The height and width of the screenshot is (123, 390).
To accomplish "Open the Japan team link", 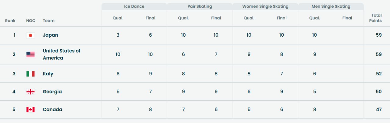I will [50, 35].
